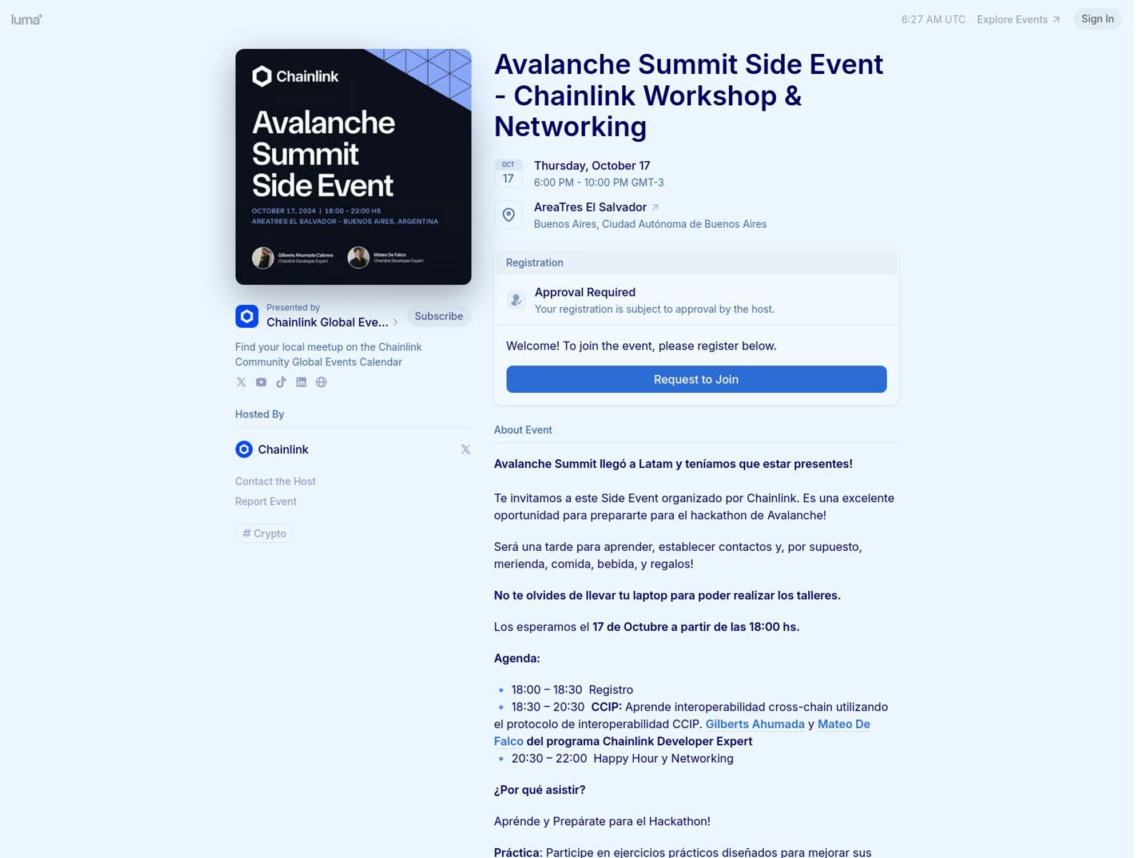The image size is (1144, 858).
Task: Click the Contact the Host link
Action: pyautogui.click(x=275, y=480)
